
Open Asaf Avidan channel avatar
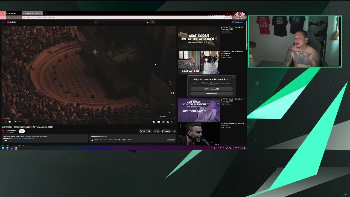click(x=4, y=131)
